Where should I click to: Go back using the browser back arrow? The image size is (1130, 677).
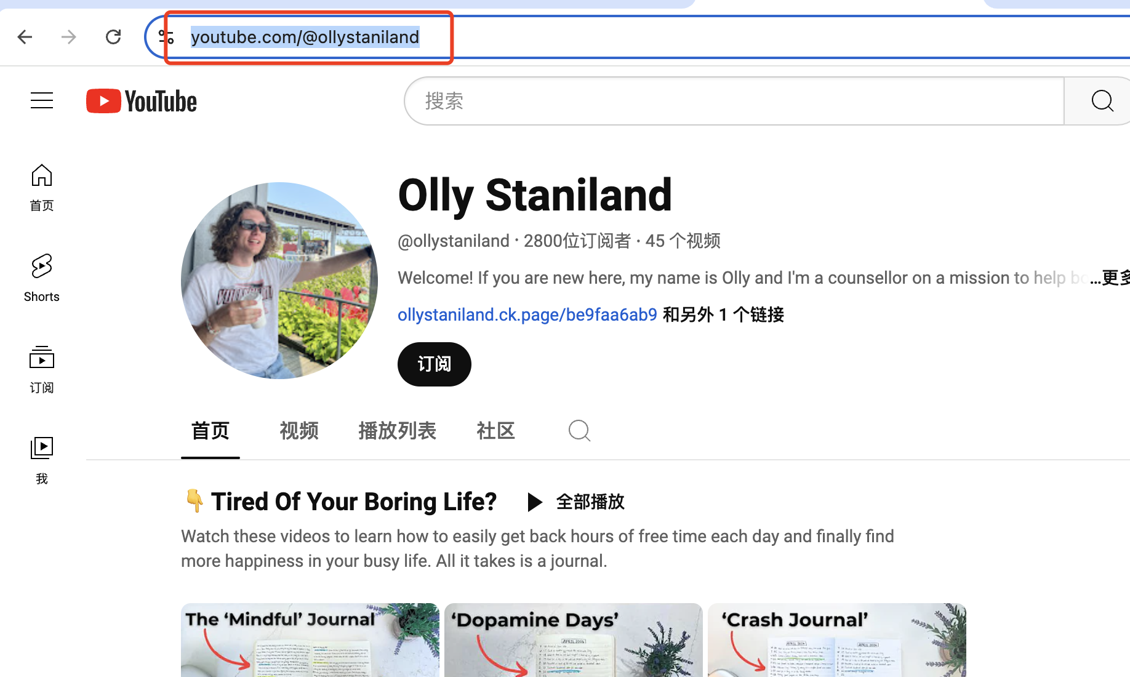(25, 37)
